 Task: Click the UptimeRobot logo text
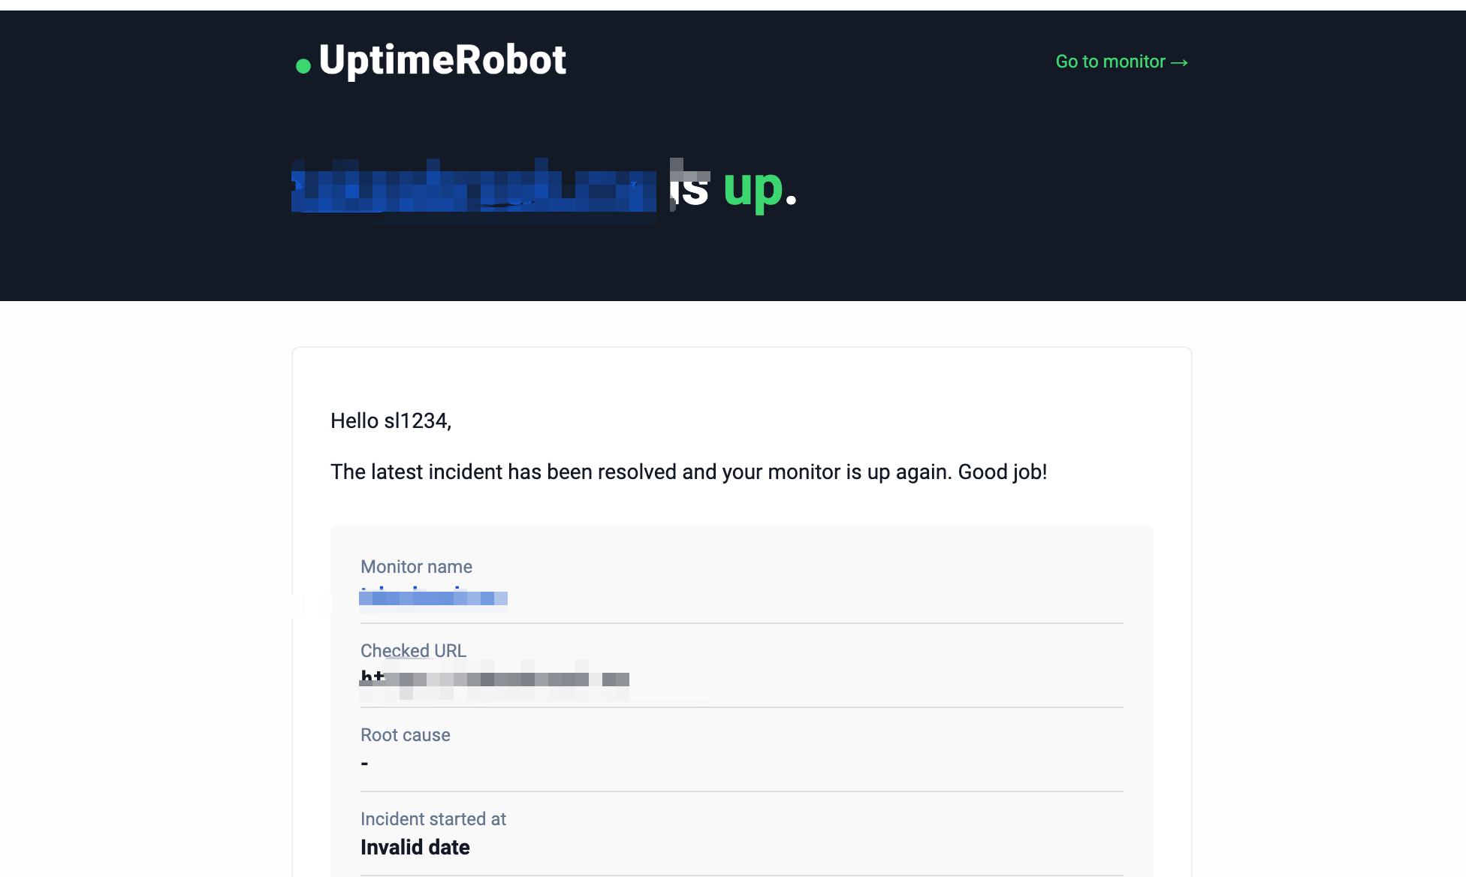click(x=442, y=60)
